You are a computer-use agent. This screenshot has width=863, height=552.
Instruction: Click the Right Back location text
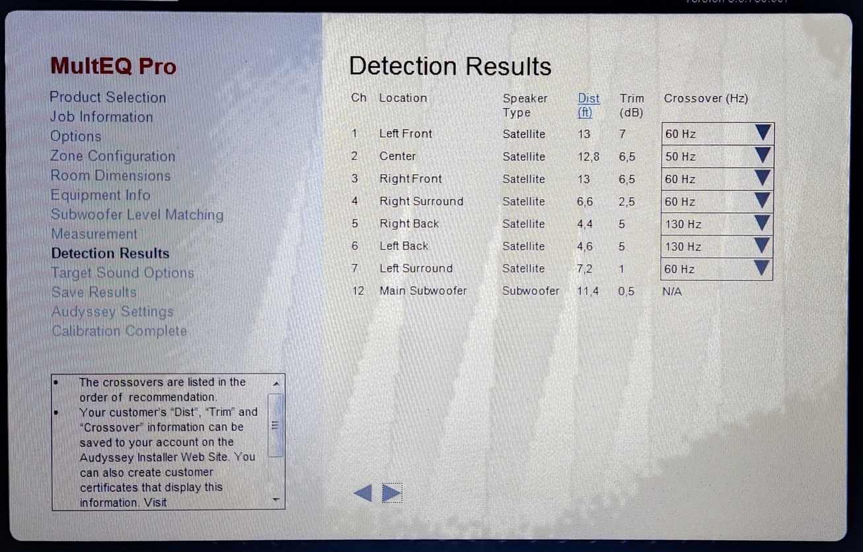point(409,223)
